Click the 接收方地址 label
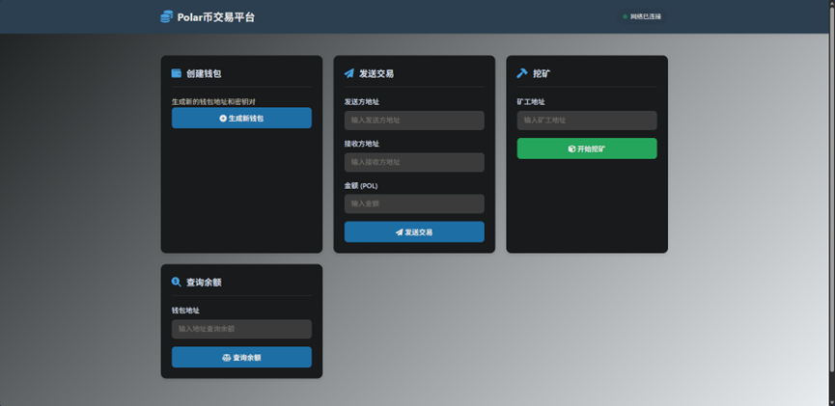Image resolution: width=835 pixels, height=406 pixels. 362,144
